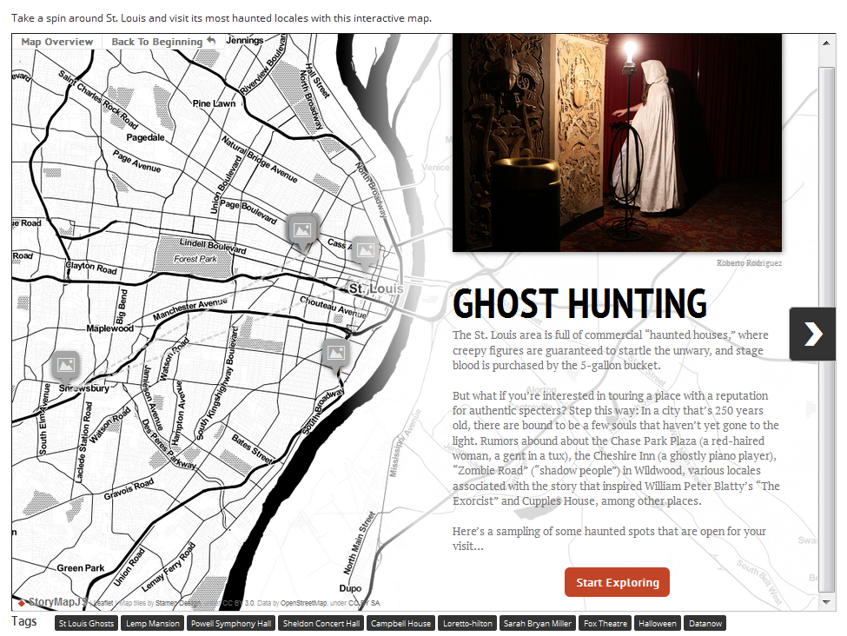The height and width of the screenshot is (636, 847).
Task: Select the St Louis Ghosts tag
Action: 86,623
